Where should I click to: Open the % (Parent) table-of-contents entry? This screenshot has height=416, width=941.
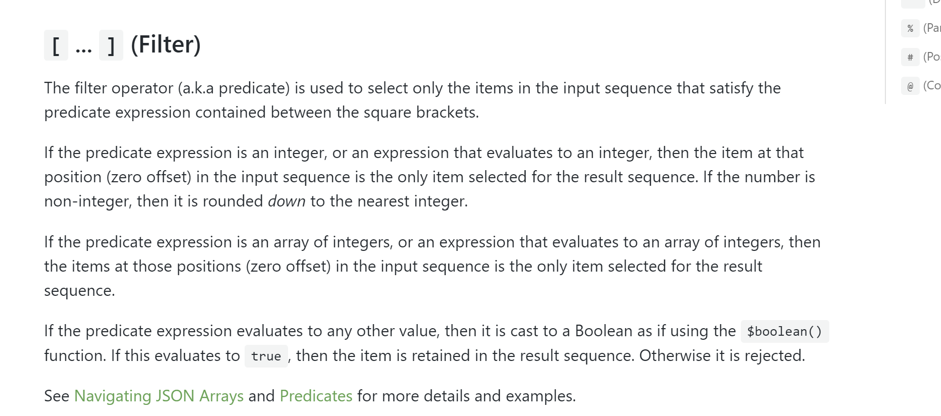pyautogui.click(x=921, y=28)
